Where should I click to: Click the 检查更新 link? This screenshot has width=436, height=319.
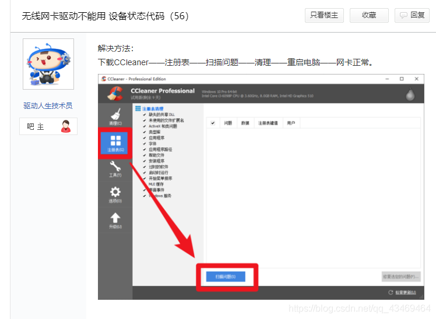(x=406, y=292)
